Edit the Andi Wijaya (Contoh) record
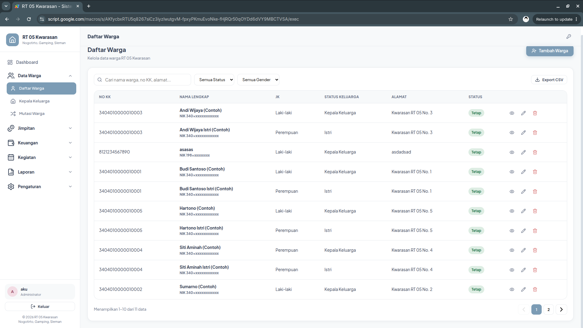The height and width of the screenshot is (328, 583). 523,113
